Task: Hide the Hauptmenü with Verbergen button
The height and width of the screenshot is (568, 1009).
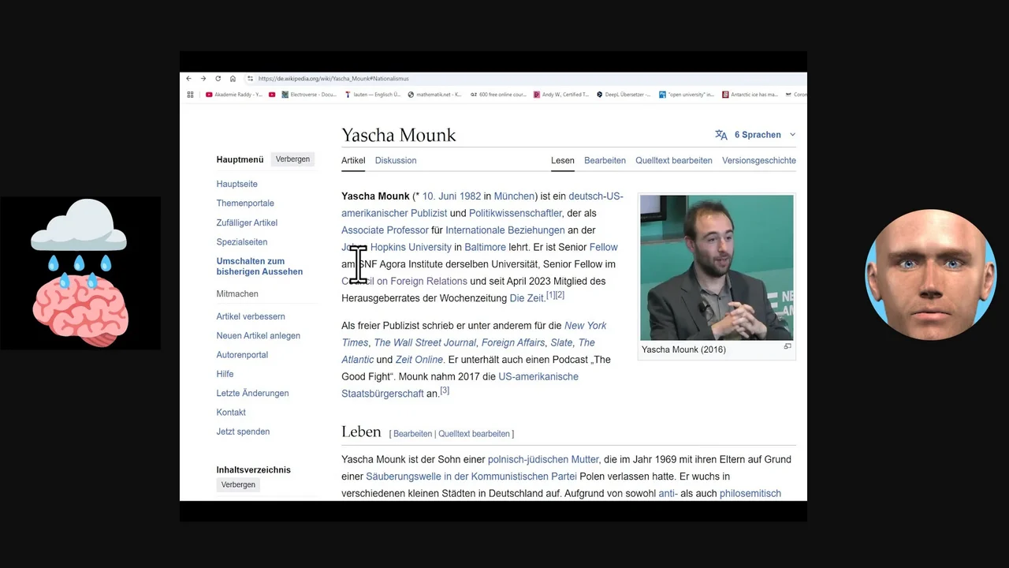Action: 292,159
